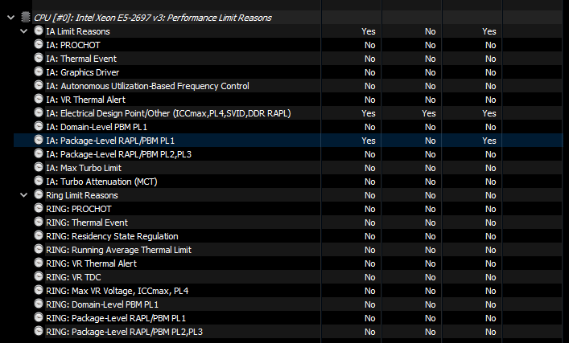This screenshot has height=343, width=569.
Task: Select IA: Electrical Design Point/Other row
Action: [x=168, y=113]
